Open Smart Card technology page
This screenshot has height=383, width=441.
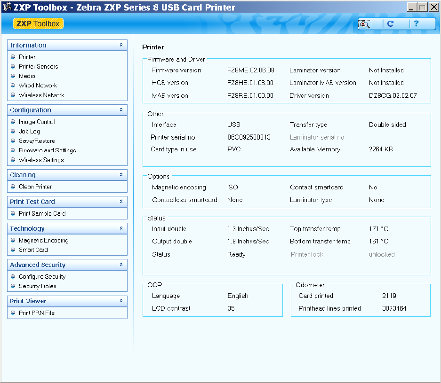point(33,250)
